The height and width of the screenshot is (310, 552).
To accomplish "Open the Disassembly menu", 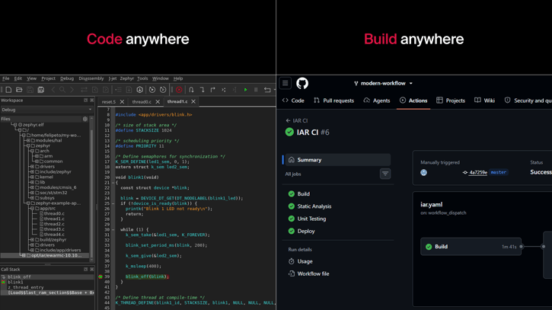I will tap(91, 78).
